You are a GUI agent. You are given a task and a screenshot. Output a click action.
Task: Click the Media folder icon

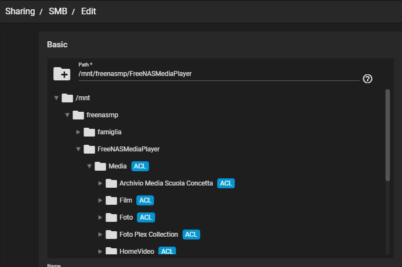pyautogui.click(x=100, y=166)
